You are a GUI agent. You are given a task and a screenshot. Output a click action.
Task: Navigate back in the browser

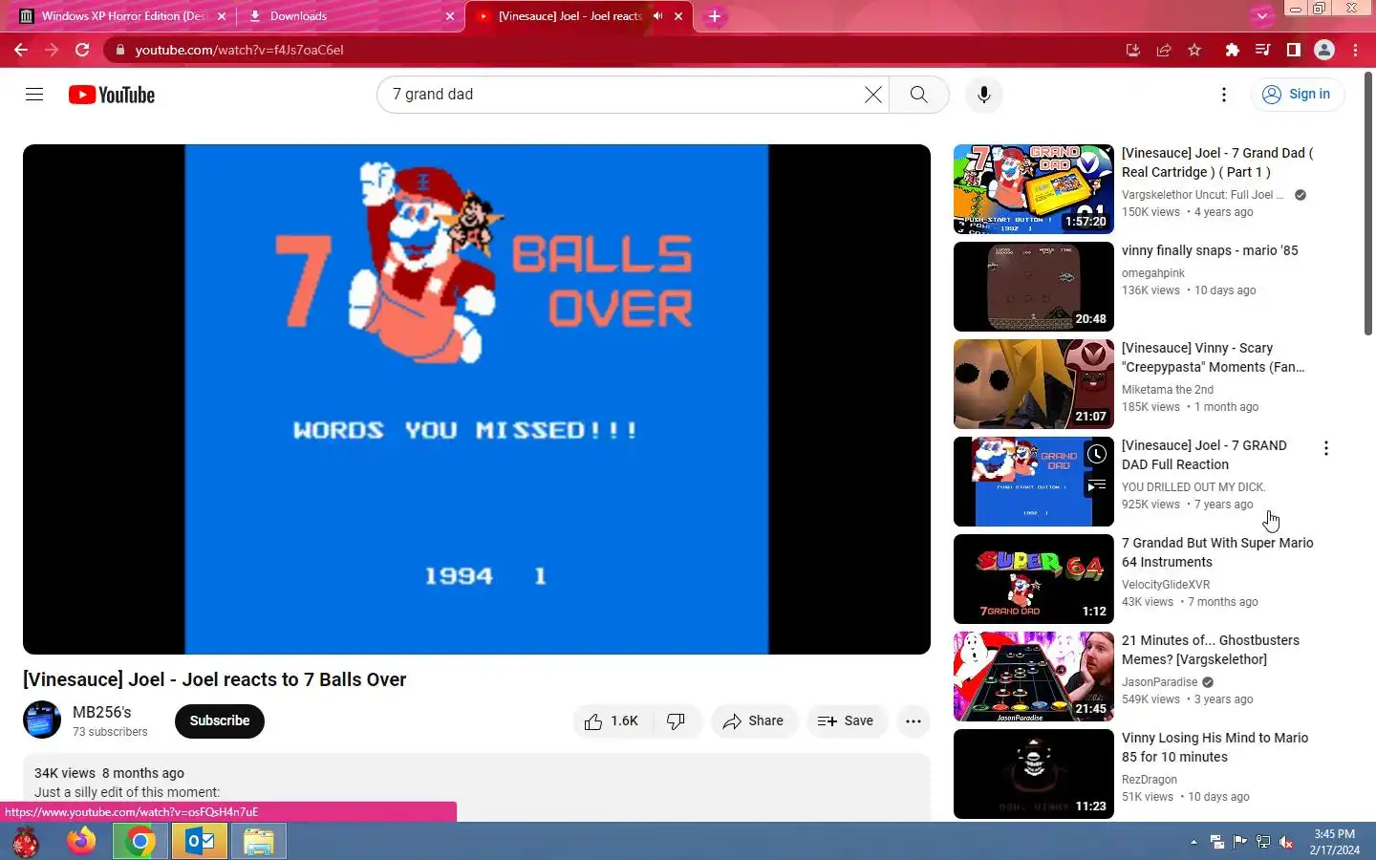pyautogui.click(x=21, y=50)
